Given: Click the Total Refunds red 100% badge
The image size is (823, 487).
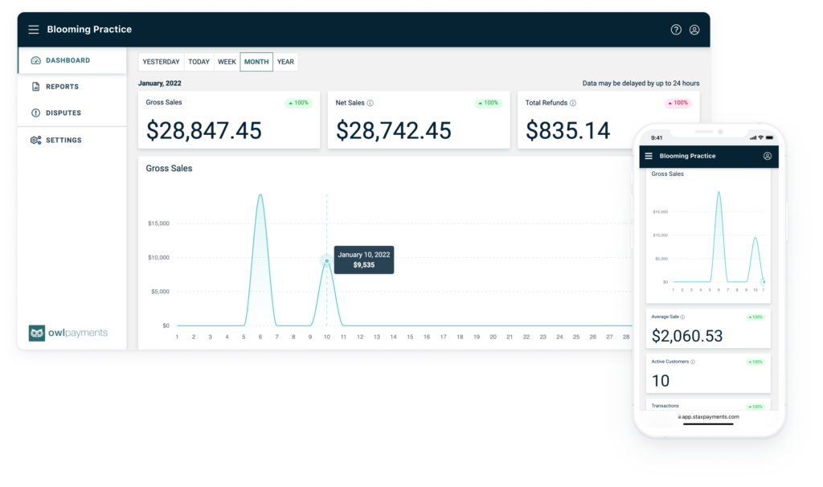Looking at the screenshot, I should (678, 103).
